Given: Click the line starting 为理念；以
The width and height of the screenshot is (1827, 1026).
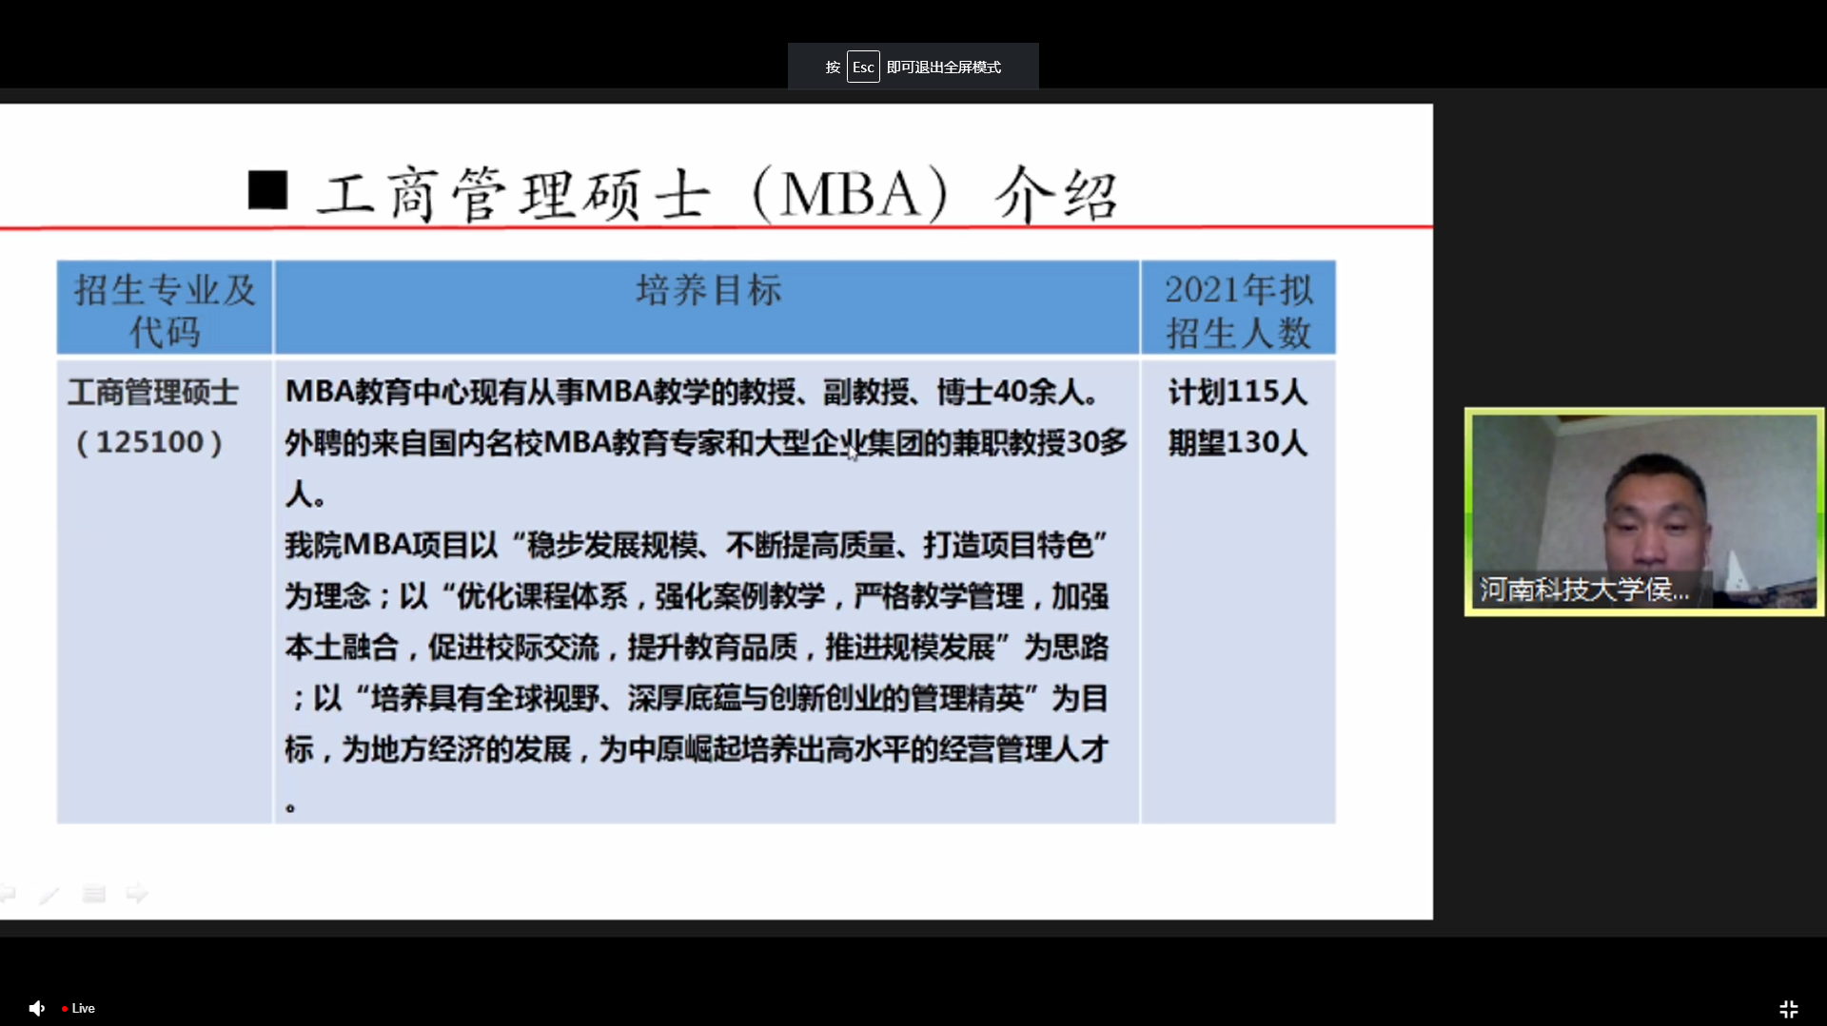Looking at the screenshot, I should click(x=697, y=596).
